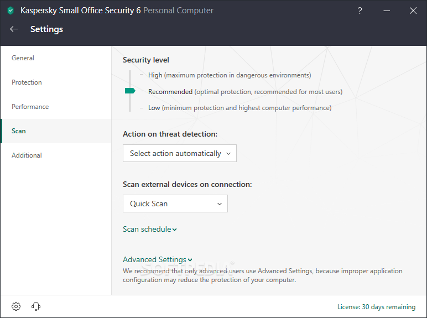Open help with the question mark icon
This screenshot has width=427, height=318.
[x=360, y=11]
